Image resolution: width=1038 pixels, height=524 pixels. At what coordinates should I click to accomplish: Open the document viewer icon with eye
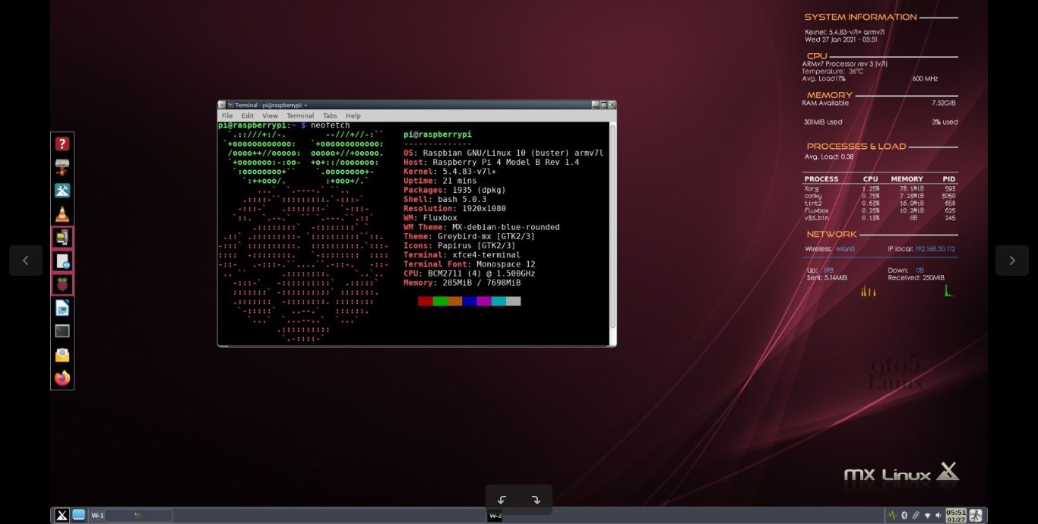click(x=62, y=261)
